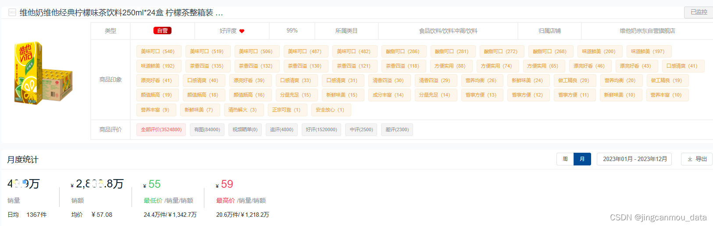This screenshot has width=713, height=226.
Task: Click impression tag 茶香四溢 (132)
Action: (x=257, y=66)
